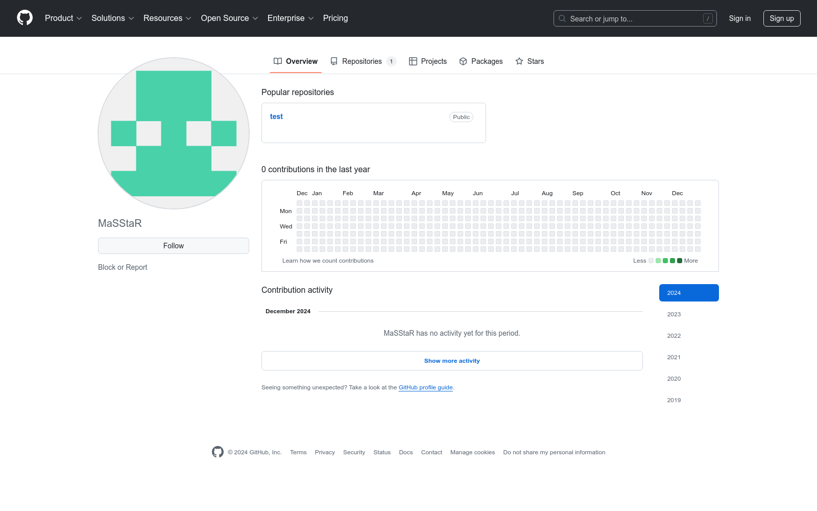
Task: Expand the Resources menu
Action: click(167, 18)
